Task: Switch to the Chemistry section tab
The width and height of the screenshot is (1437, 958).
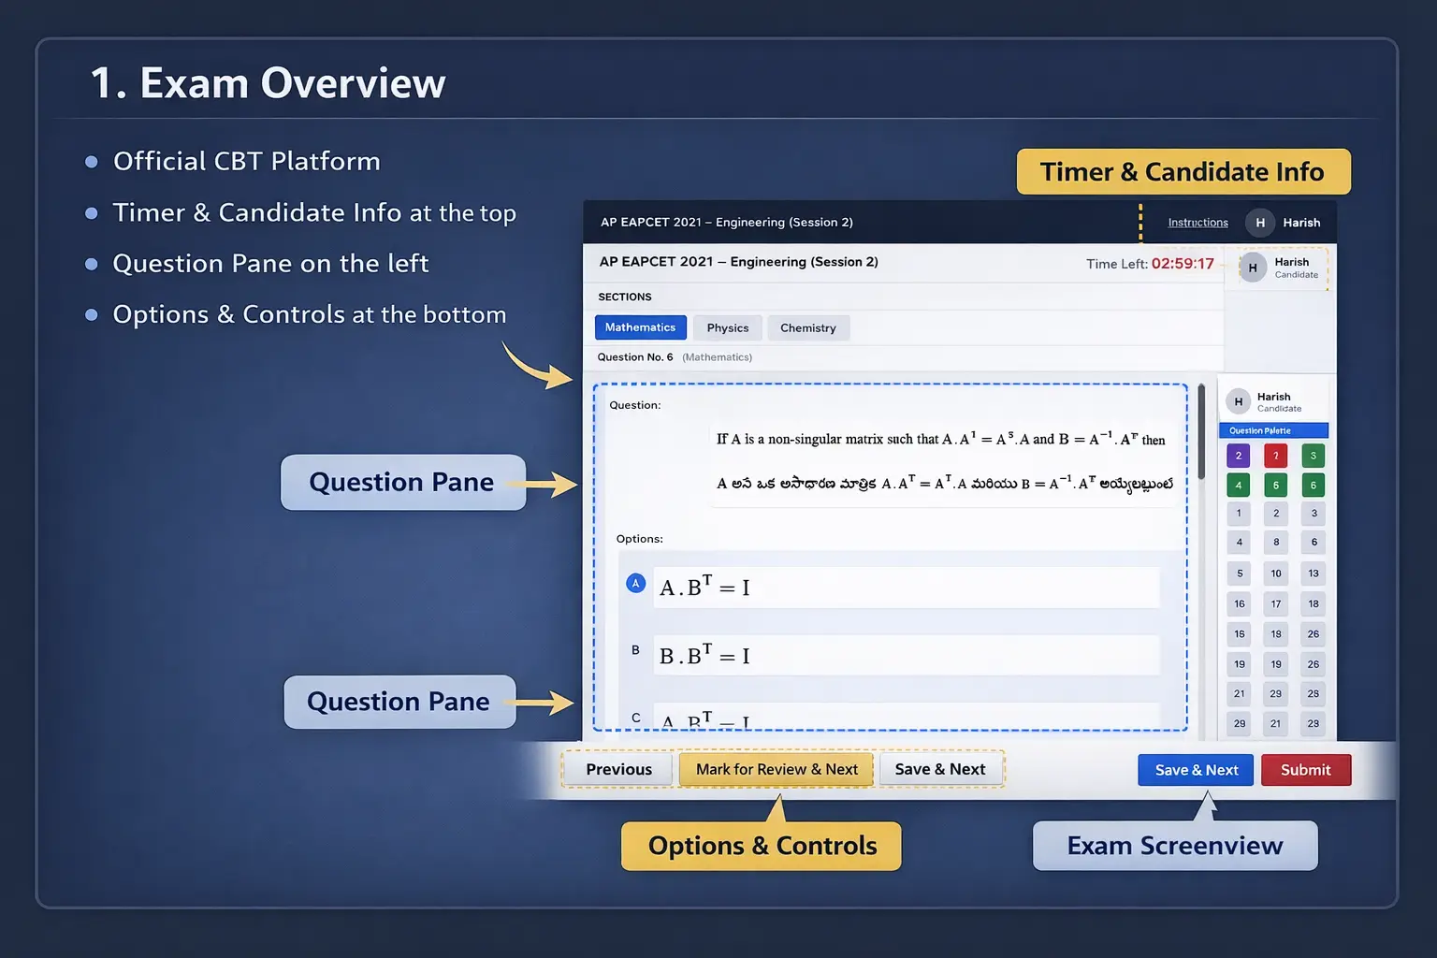Action: coord(808,328)
